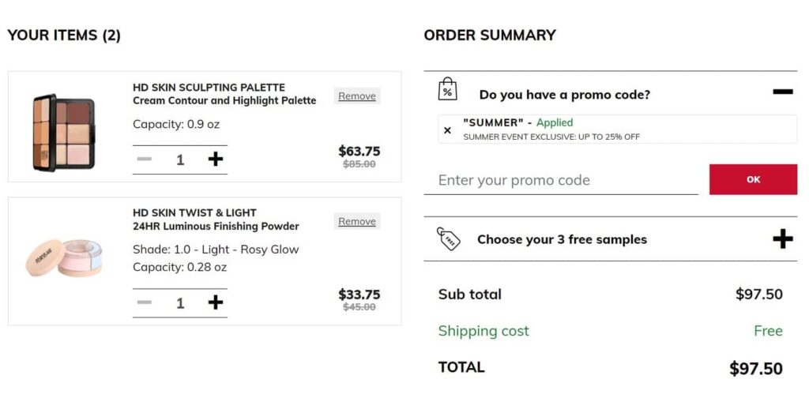Remove the applied SUMMER promo code
Viewport: 809px width, 394px height.
pyautogui.click(x=448, y=130)
